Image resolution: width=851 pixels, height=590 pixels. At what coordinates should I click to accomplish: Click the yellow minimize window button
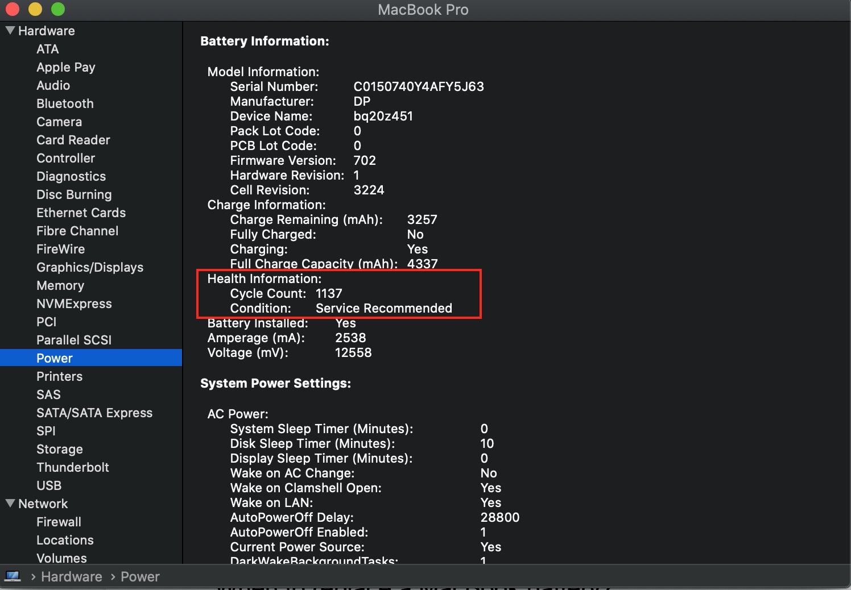point(35,9)
